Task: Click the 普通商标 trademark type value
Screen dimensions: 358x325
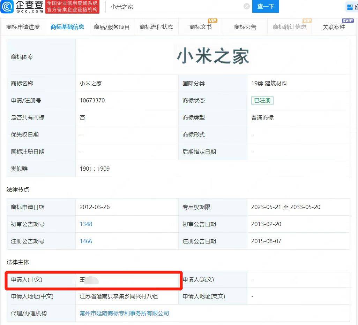Action: pos(262,118)
